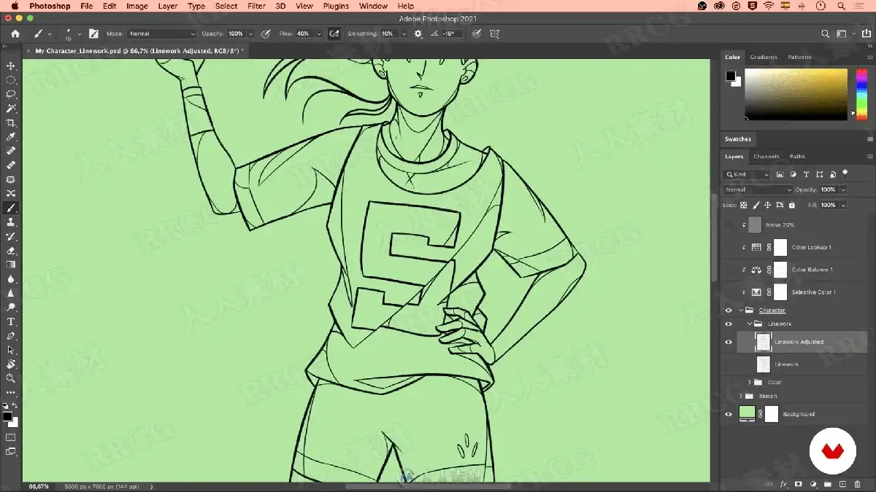The image size is (876, 492).
Task: Select the Eyedropper tool
Action: click(x=11, y=137)
